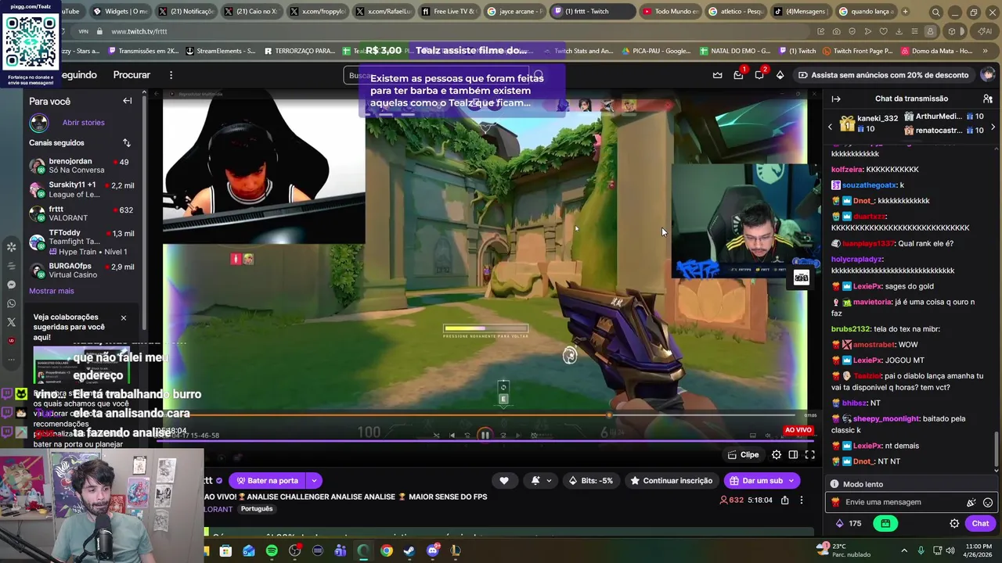Image resolution: width=1002 pixels, height=563 pixels.
Task: Share the frttt stream
Action: 784,500
